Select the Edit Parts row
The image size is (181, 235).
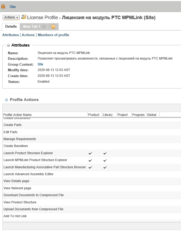[92, 132]
